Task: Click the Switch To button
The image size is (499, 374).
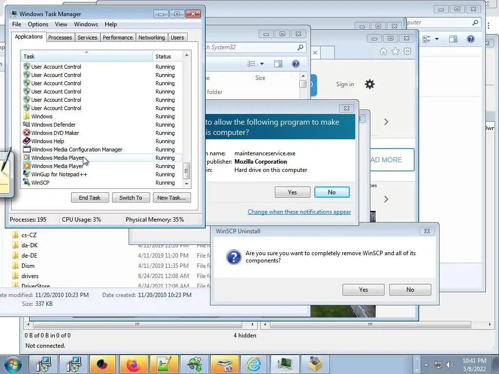Action: pyautogui.click(x=131, y=198)
